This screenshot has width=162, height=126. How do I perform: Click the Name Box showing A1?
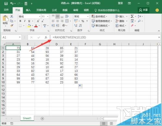click(11, 37)
